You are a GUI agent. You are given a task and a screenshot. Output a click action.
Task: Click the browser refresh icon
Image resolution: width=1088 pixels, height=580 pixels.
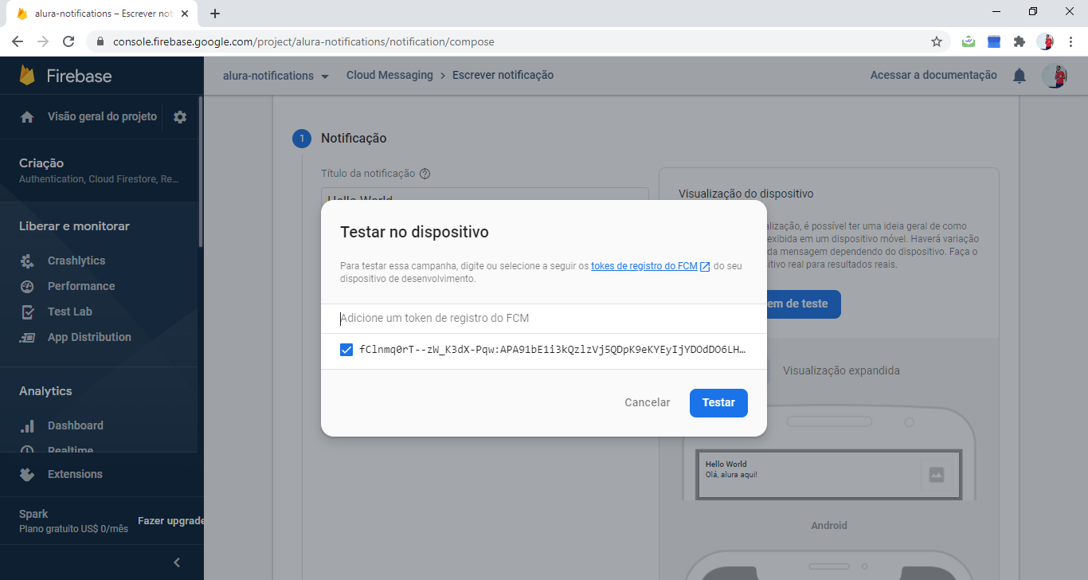point(68,41)
